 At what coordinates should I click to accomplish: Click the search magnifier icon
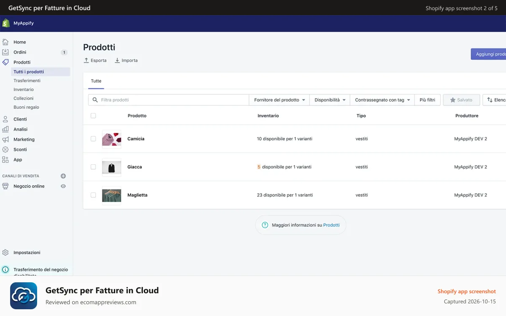click(x=95, y=100)
